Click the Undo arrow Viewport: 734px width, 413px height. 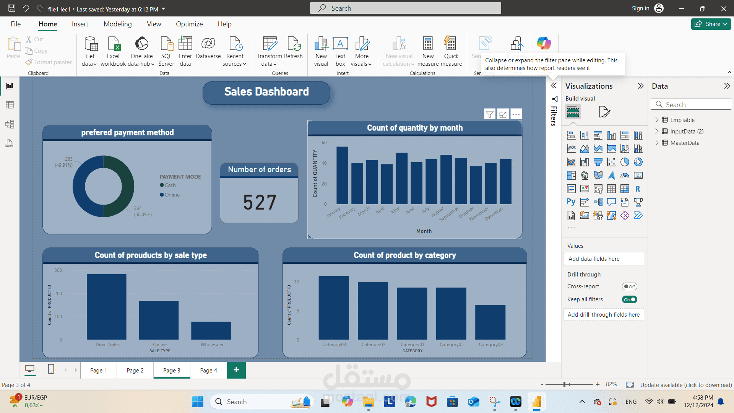pyautogui.click(x=26, y=8)
